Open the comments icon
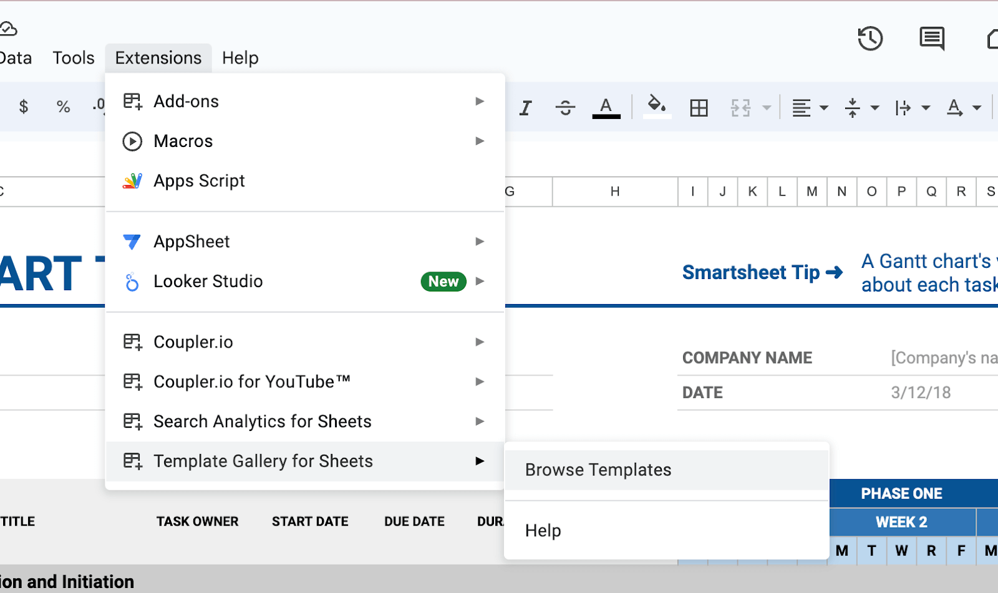 932,39
